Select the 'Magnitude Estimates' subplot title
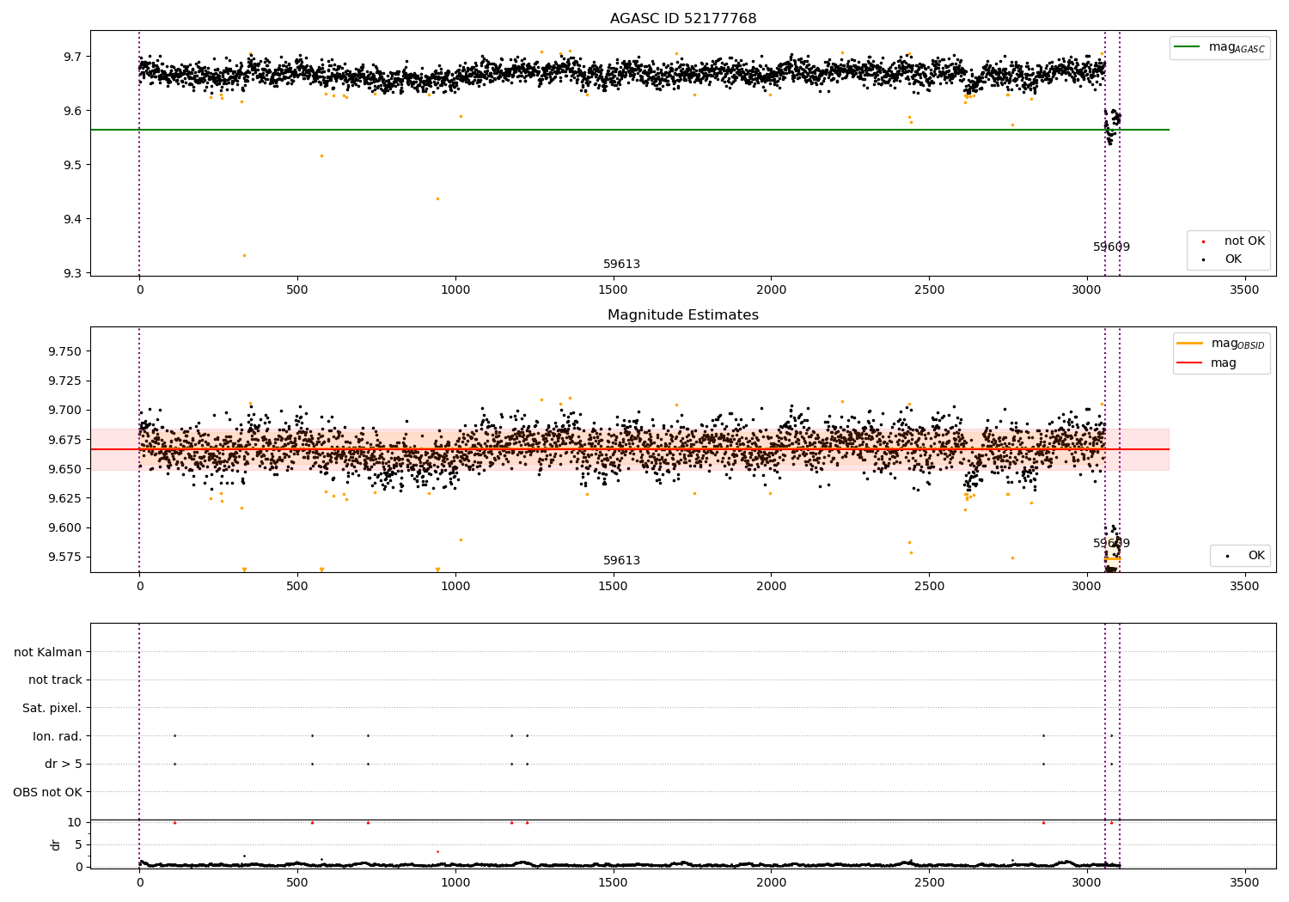 point(683,315)
